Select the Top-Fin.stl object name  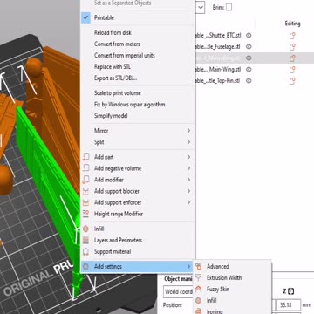[x=218, y=81]
